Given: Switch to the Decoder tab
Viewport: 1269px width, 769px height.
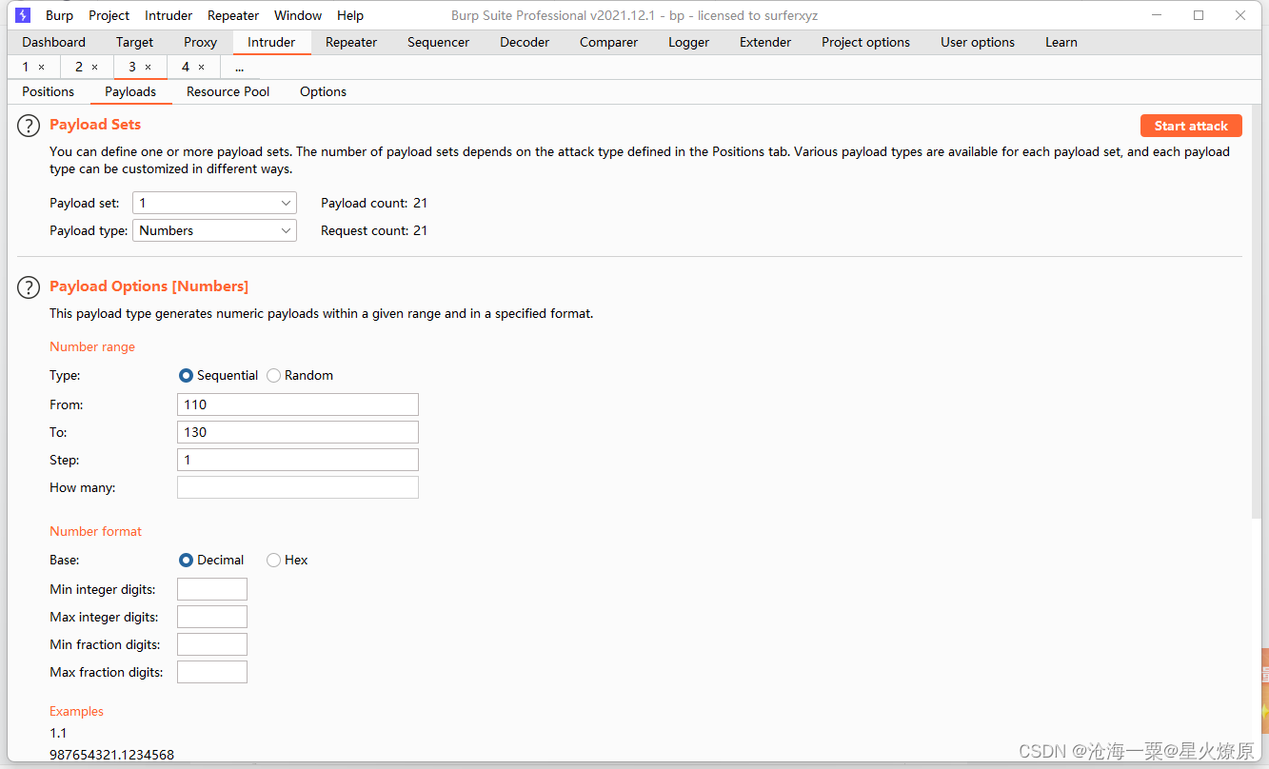Looking at the screenshot, I should point(525,42).
